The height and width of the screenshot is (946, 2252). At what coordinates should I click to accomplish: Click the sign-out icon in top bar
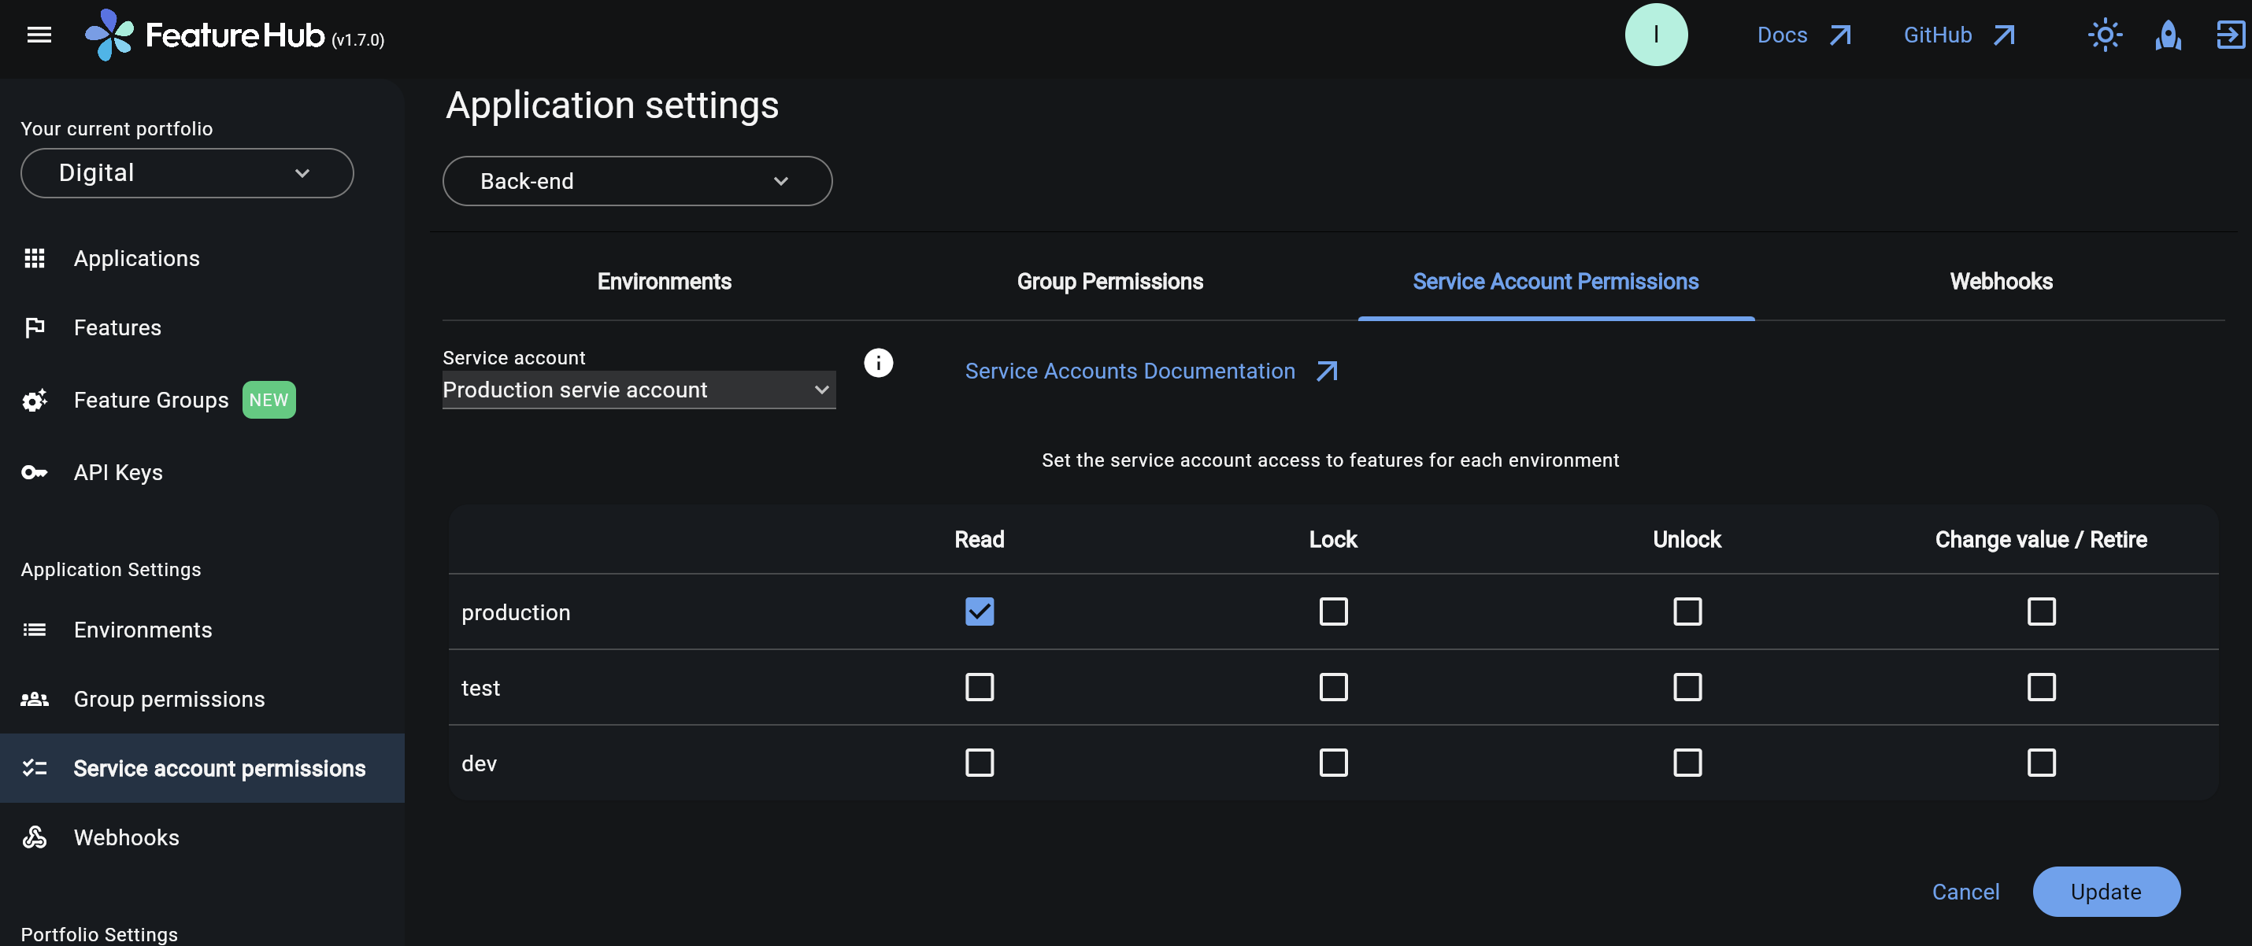[2228, 34]
